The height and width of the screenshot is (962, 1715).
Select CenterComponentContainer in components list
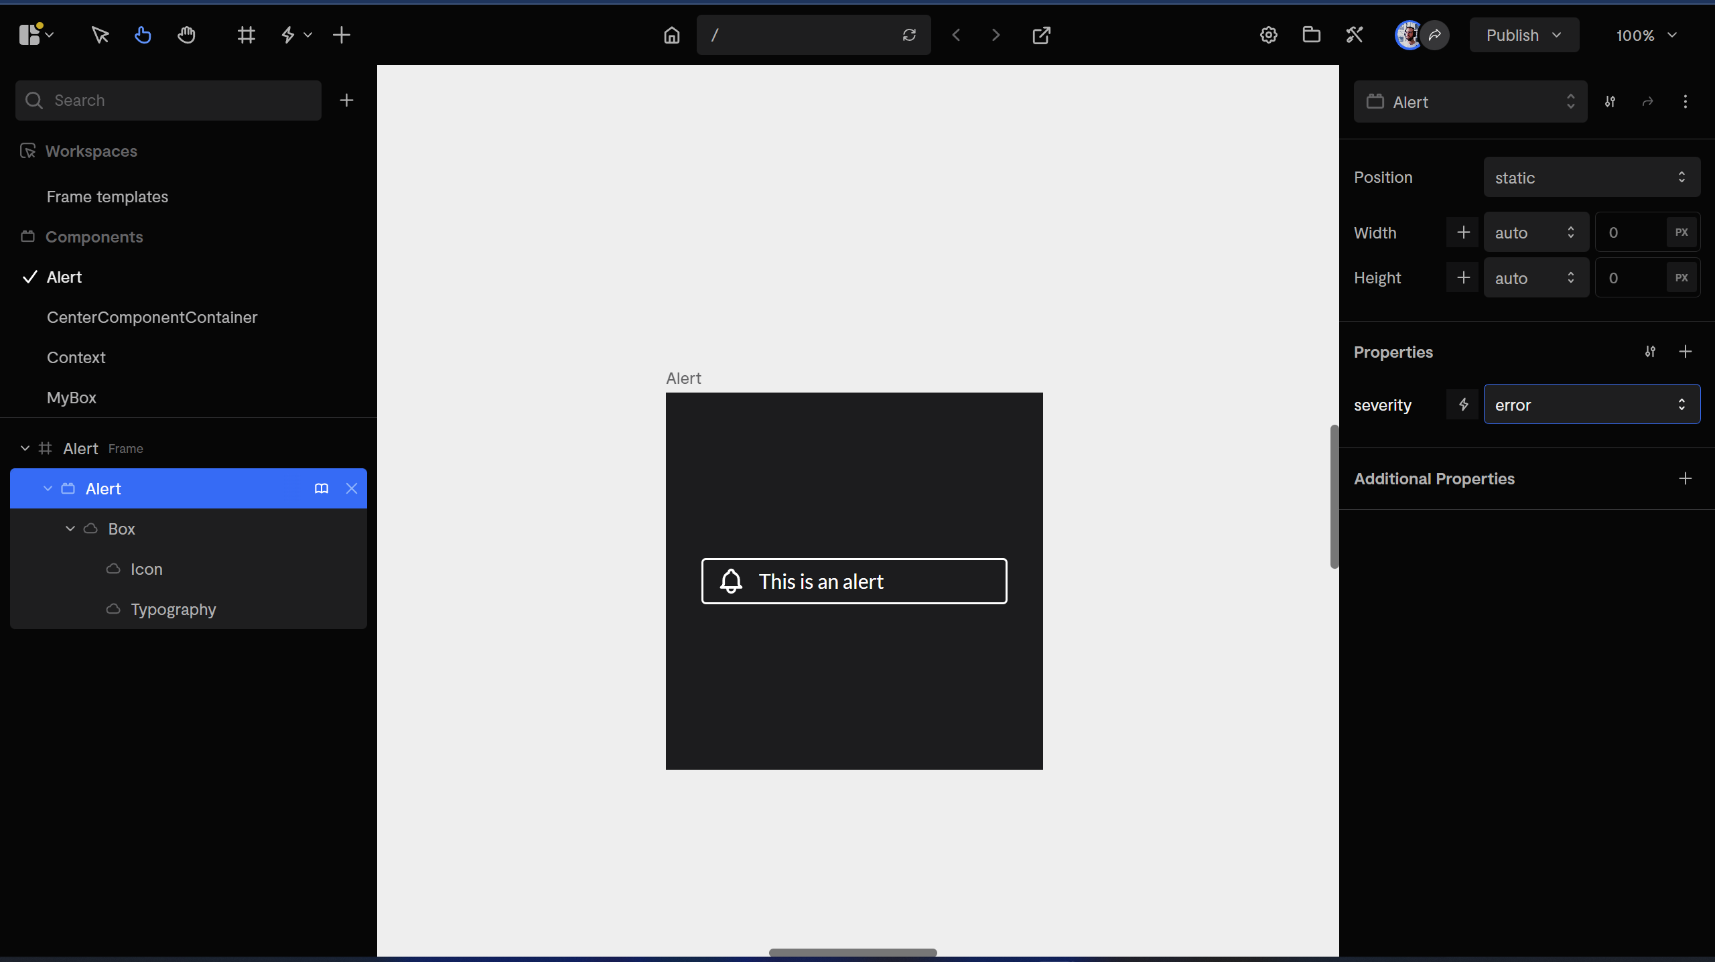pos(152,318)
